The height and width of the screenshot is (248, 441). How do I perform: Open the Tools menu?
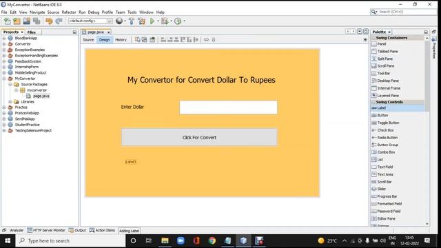click(132, 12)
